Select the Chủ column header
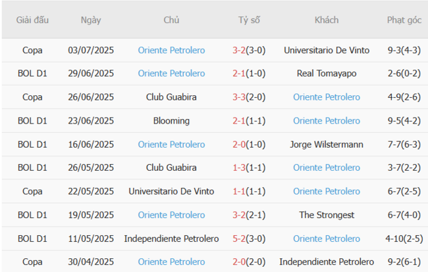428x272 pixels. point(171,20)
